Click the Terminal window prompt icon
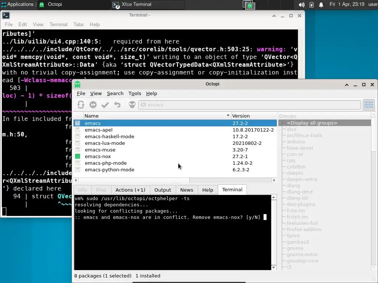The height and width of the screenshot is (283, 378). point(6,15)
